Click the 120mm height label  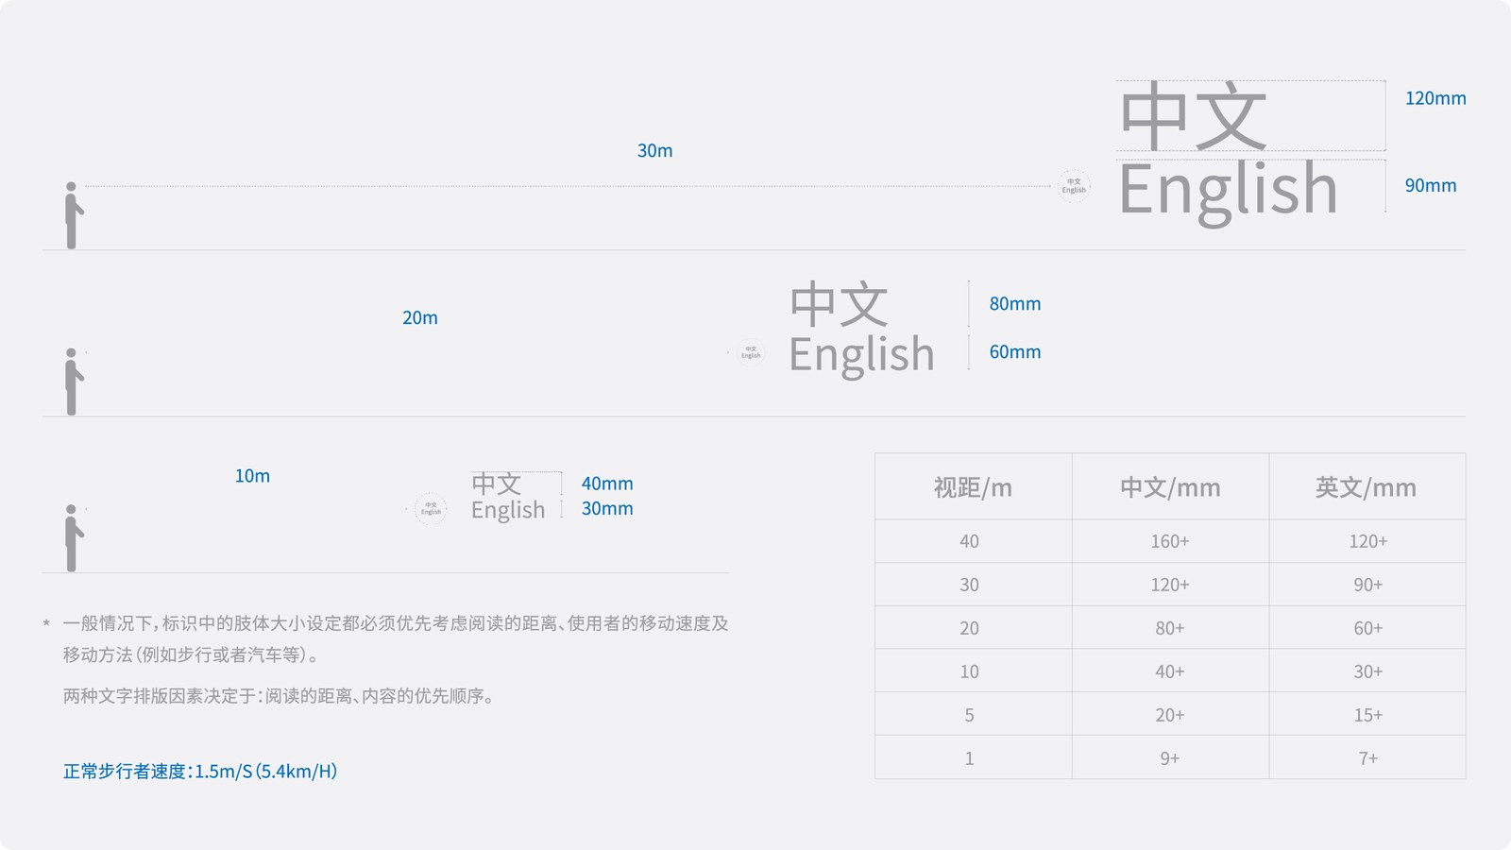(x=1435, y=98)
